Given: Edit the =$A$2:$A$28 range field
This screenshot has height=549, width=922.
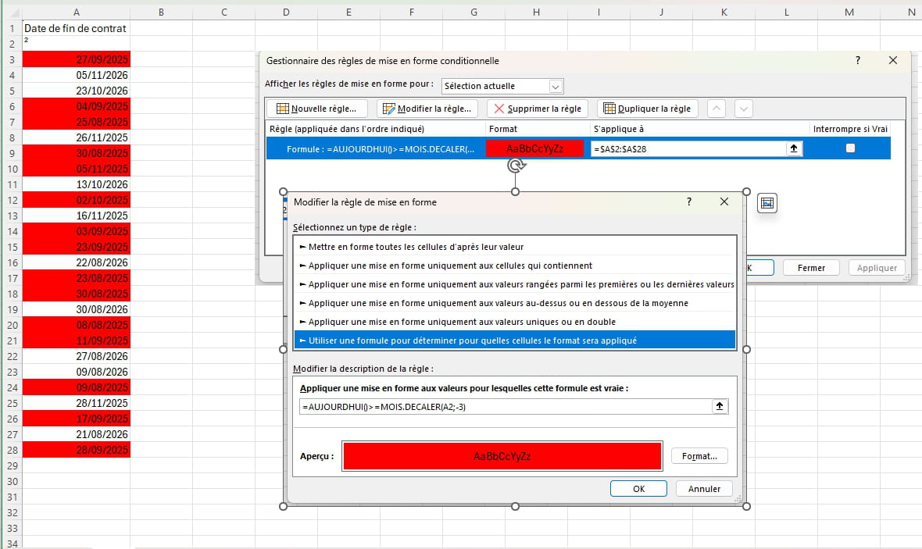Looking at the screenshot, I should point(688,148).
